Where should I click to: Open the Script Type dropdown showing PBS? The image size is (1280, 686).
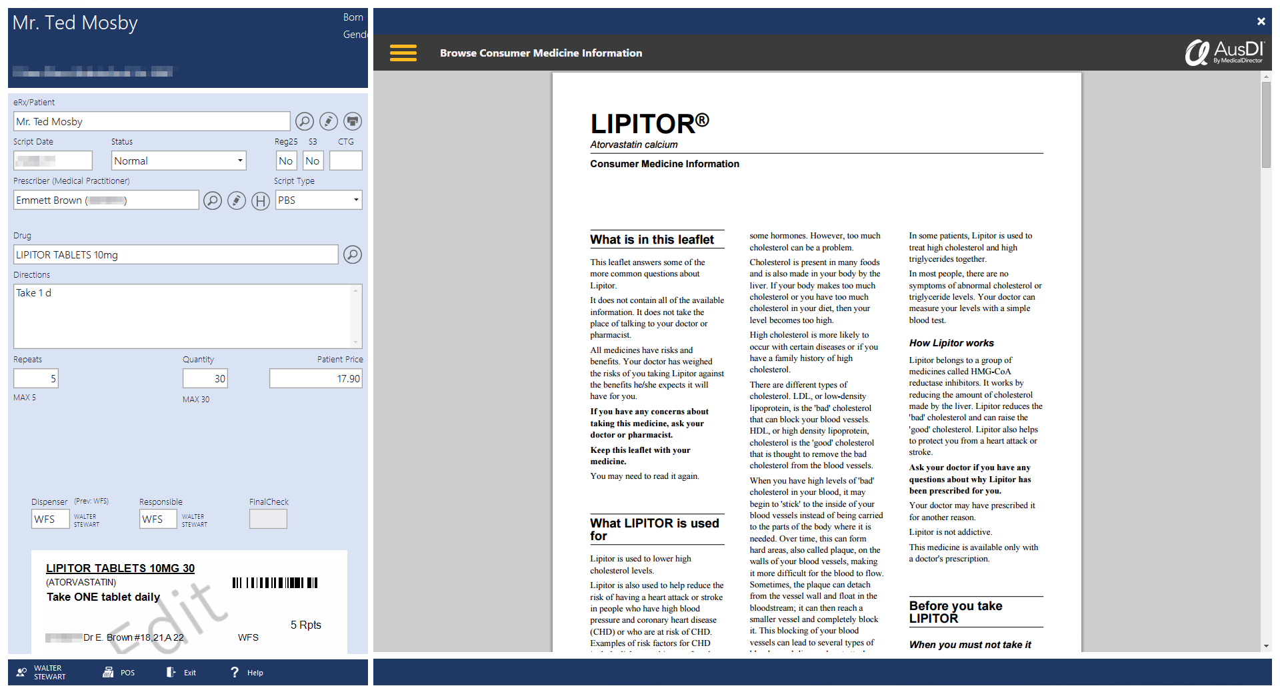[319, 200]
